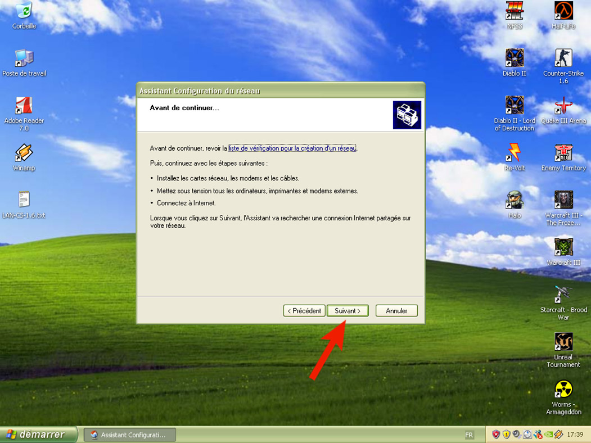Click the FR language indicator

point(469,435)
